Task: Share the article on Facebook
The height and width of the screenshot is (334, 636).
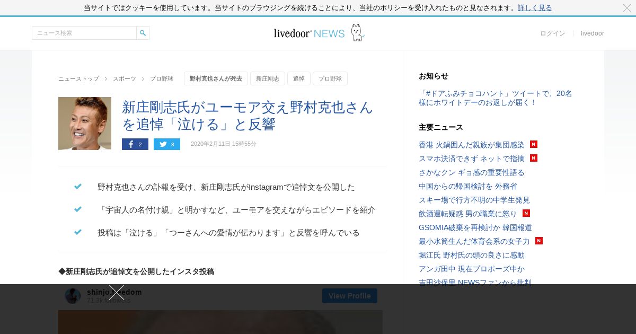Action: click(135, 144)
